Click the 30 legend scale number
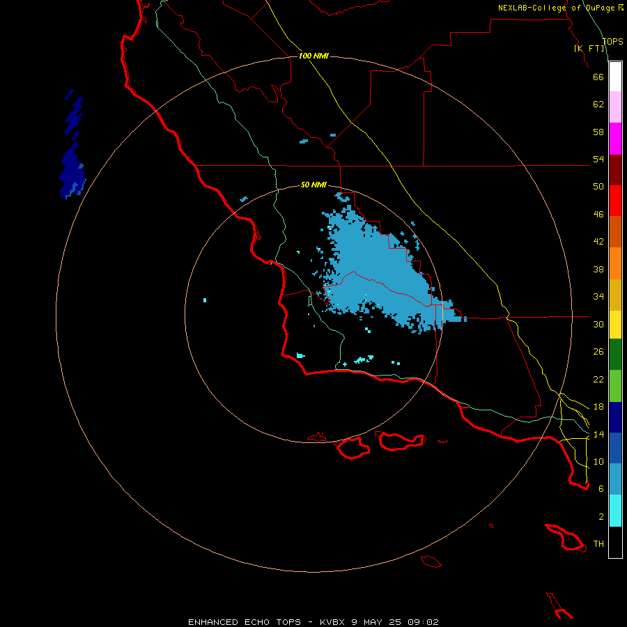Viewport: 627px width, 627px height. [598, 324]
